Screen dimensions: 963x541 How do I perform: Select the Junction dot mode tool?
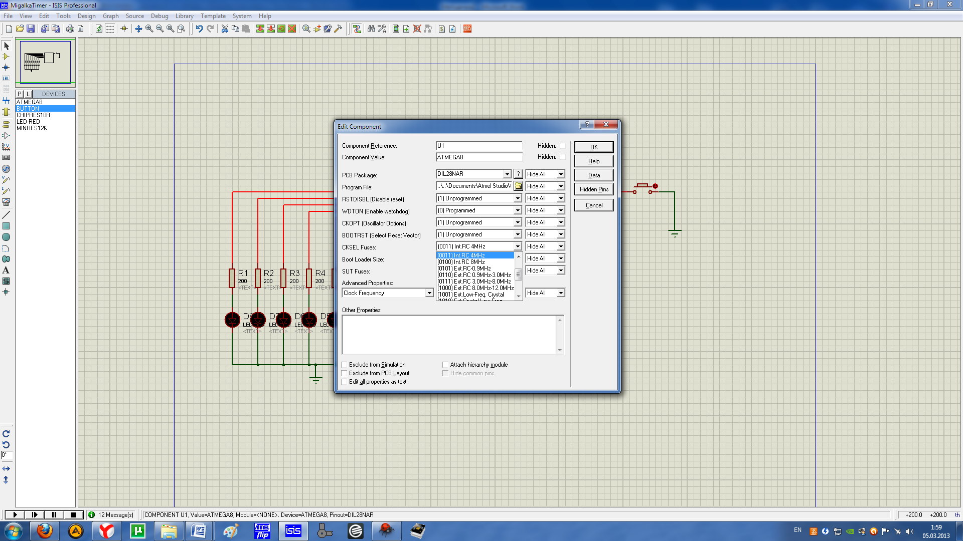click(x=6, y=68)
